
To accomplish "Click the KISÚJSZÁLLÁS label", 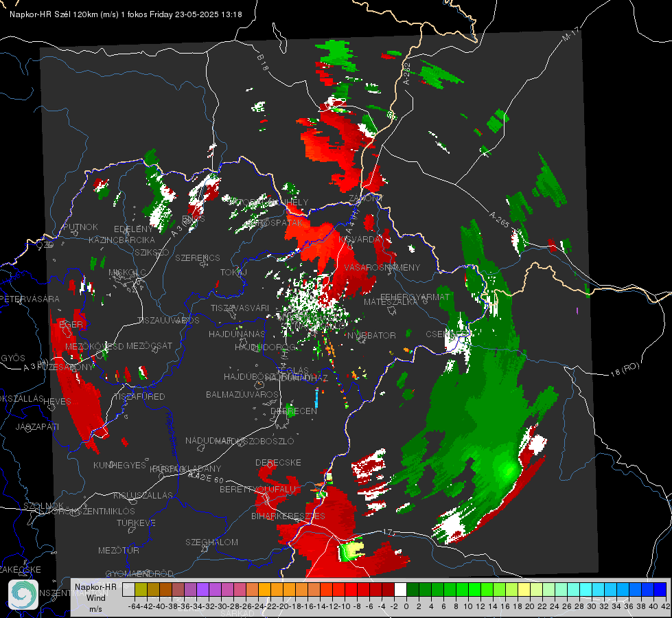I will pyautogui.click(x=143, y=495).
